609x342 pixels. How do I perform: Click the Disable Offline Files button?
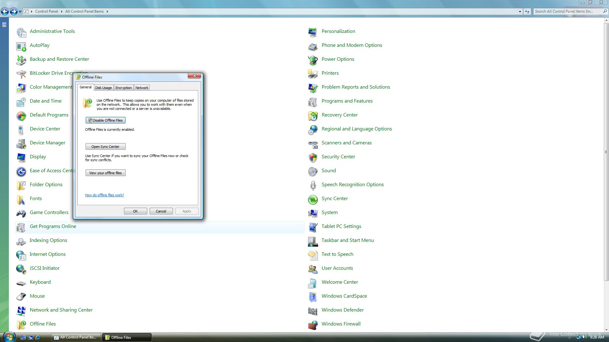pyautogui.click(x=106, y=120)
